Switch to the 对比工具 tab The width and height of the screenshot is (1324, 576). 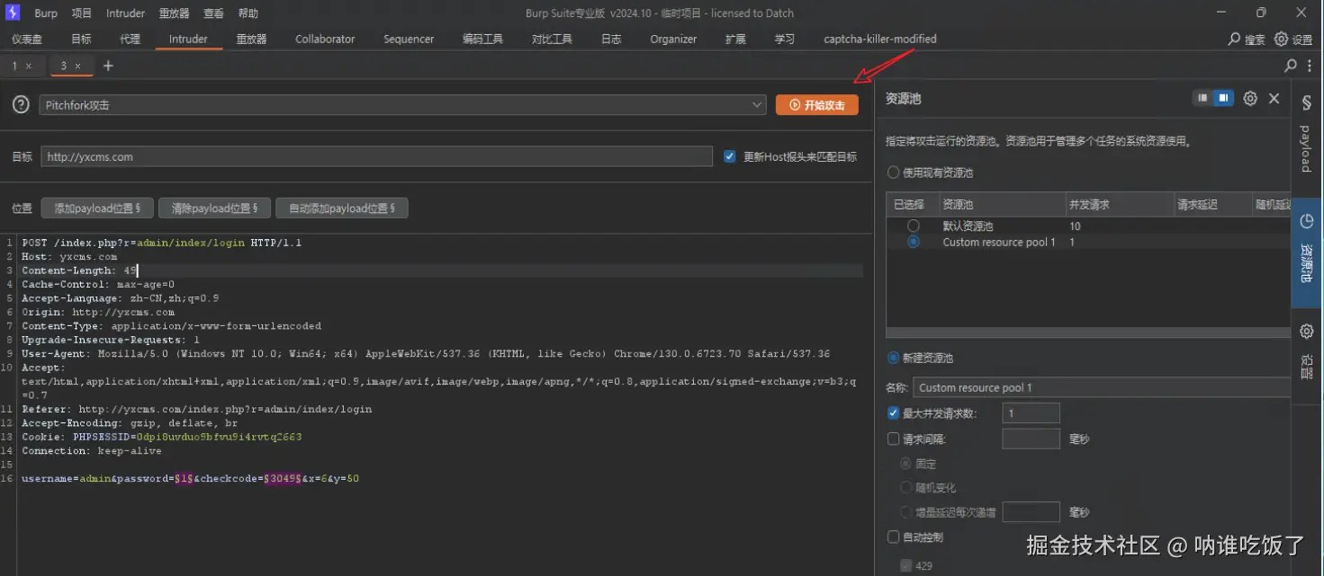pyautogui.click(x=552, y=40)
